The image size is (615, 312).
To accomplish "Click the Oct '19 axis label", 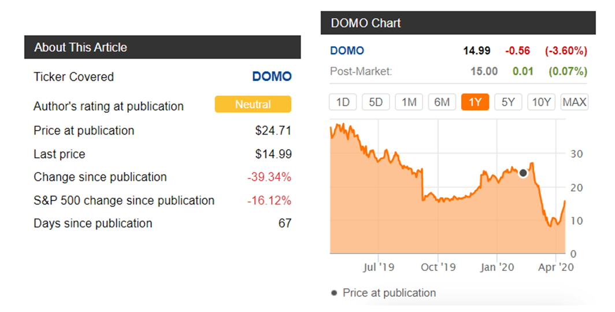I will (x=438, y=268).
